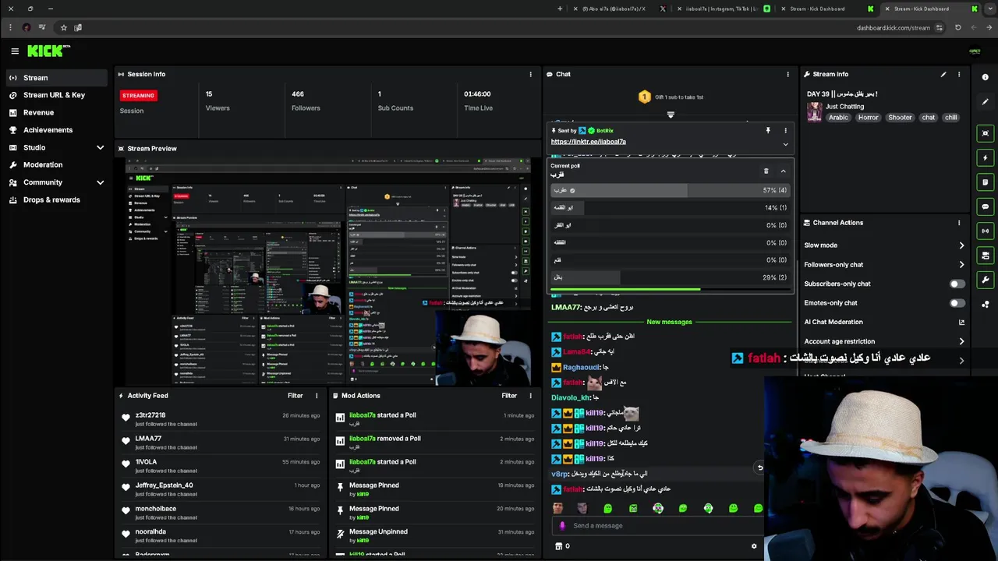Unpin the BotRix pinned message
Screen dimensions: 998x561
tap(767, 131)
